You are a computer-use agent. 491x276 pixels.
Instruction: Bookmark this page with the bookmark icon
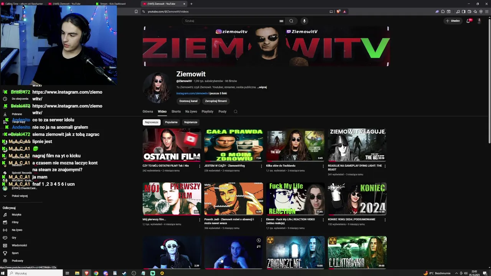coord(136,11)
